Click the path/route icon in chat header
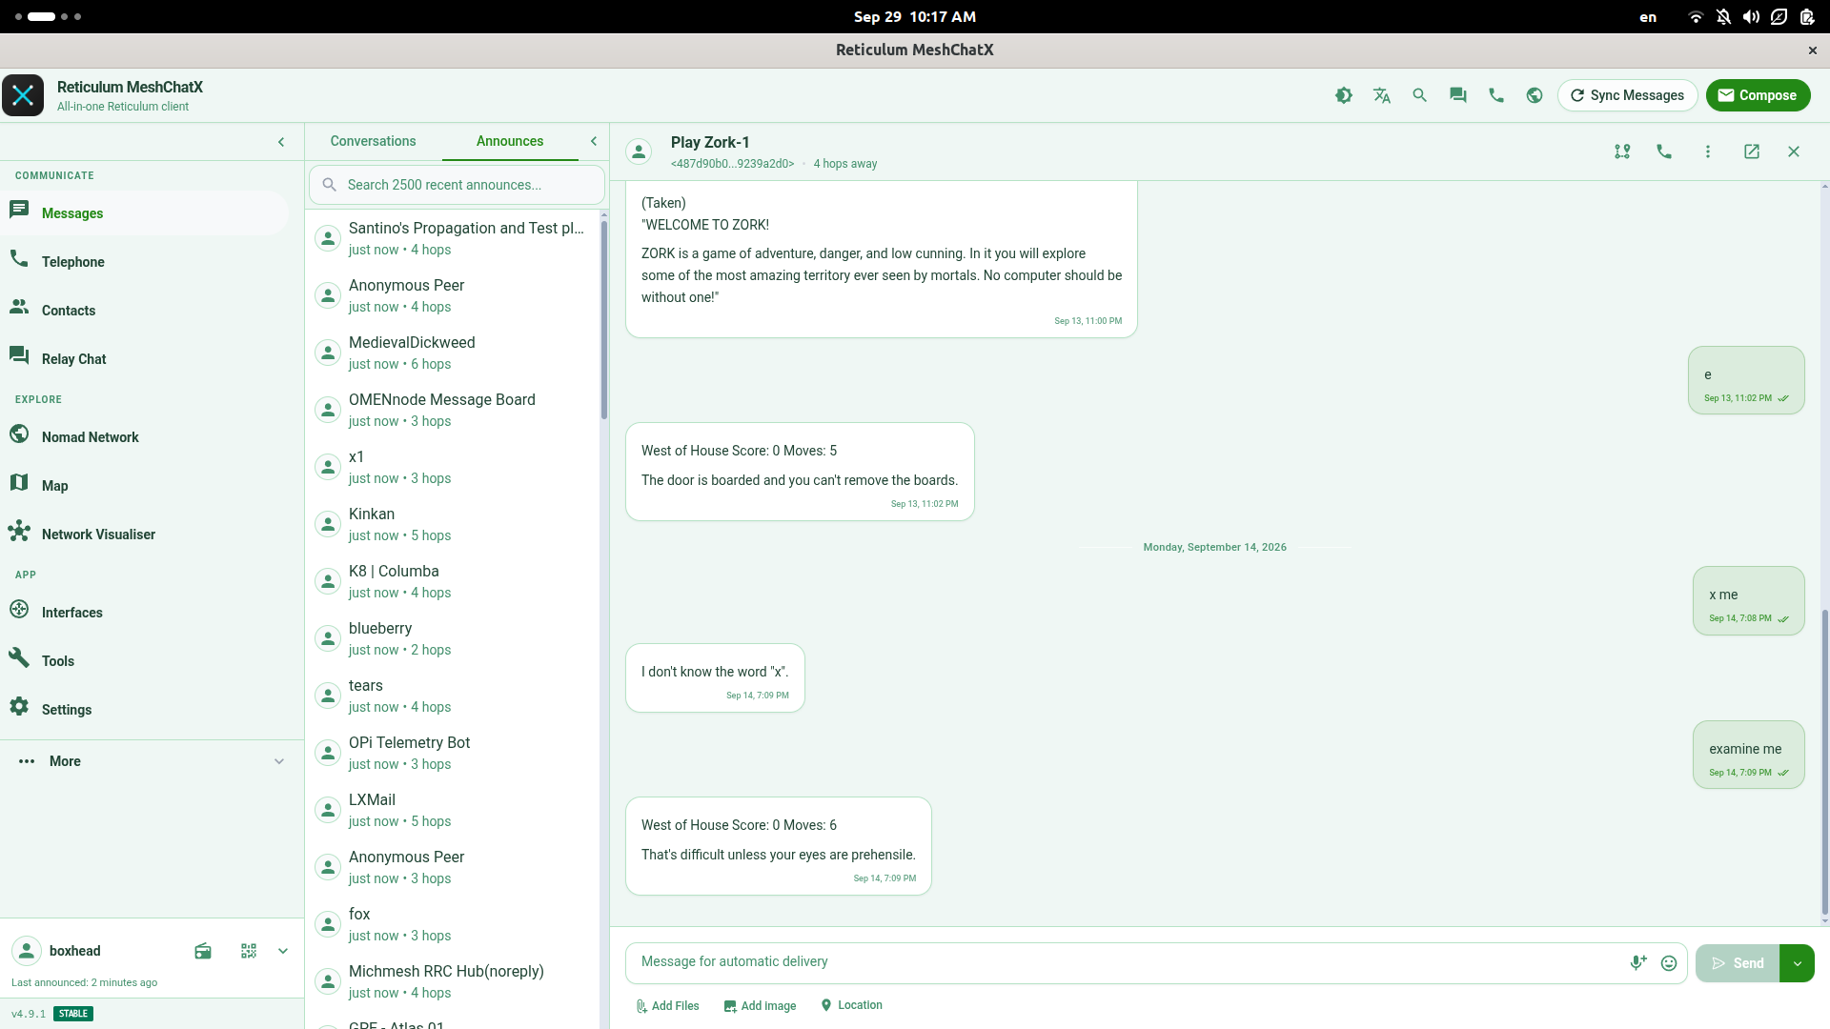1830x1029 pixels. coord(1622,151)
